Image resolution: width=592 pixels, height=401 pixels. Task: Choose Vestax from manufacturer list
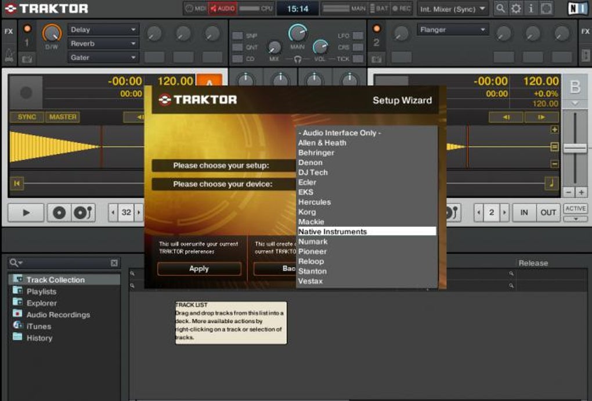[367, 281]
